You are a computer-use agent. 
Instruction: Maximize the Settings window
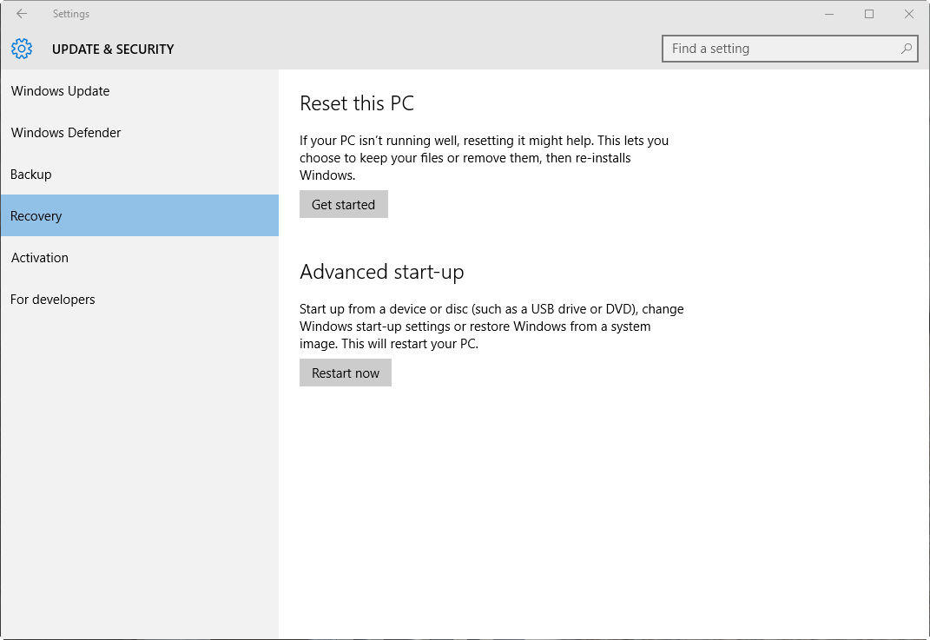(869, 14)
